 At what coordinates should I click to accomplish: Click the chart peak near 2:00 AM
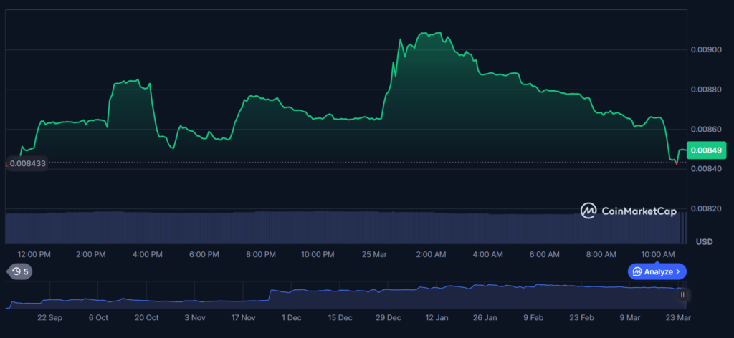click(430, 33)
